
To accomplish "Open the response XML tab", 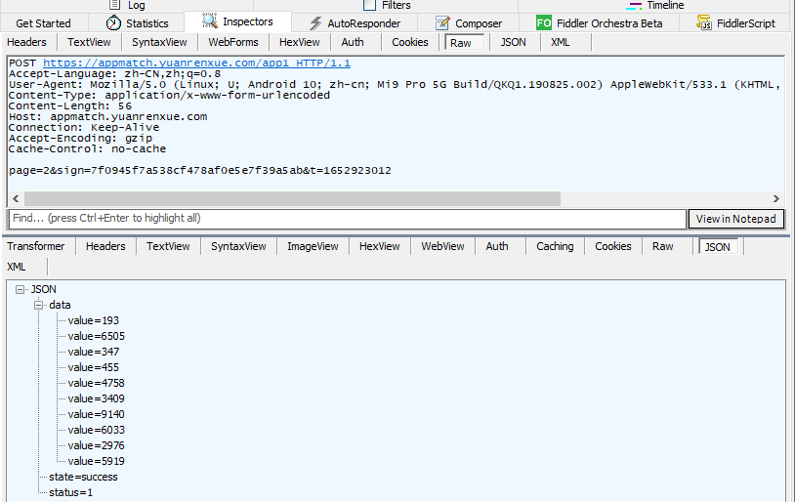I will coord(17,267).
